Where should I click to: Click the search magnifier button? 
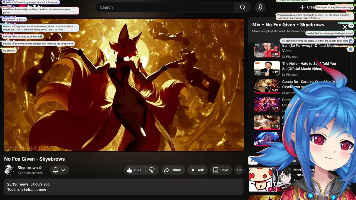[243, 7]
